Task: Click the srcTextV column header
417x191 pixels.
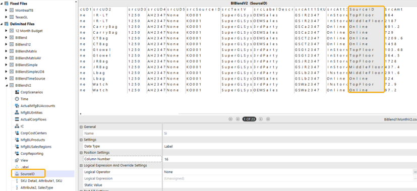Action: pos(234,9)
